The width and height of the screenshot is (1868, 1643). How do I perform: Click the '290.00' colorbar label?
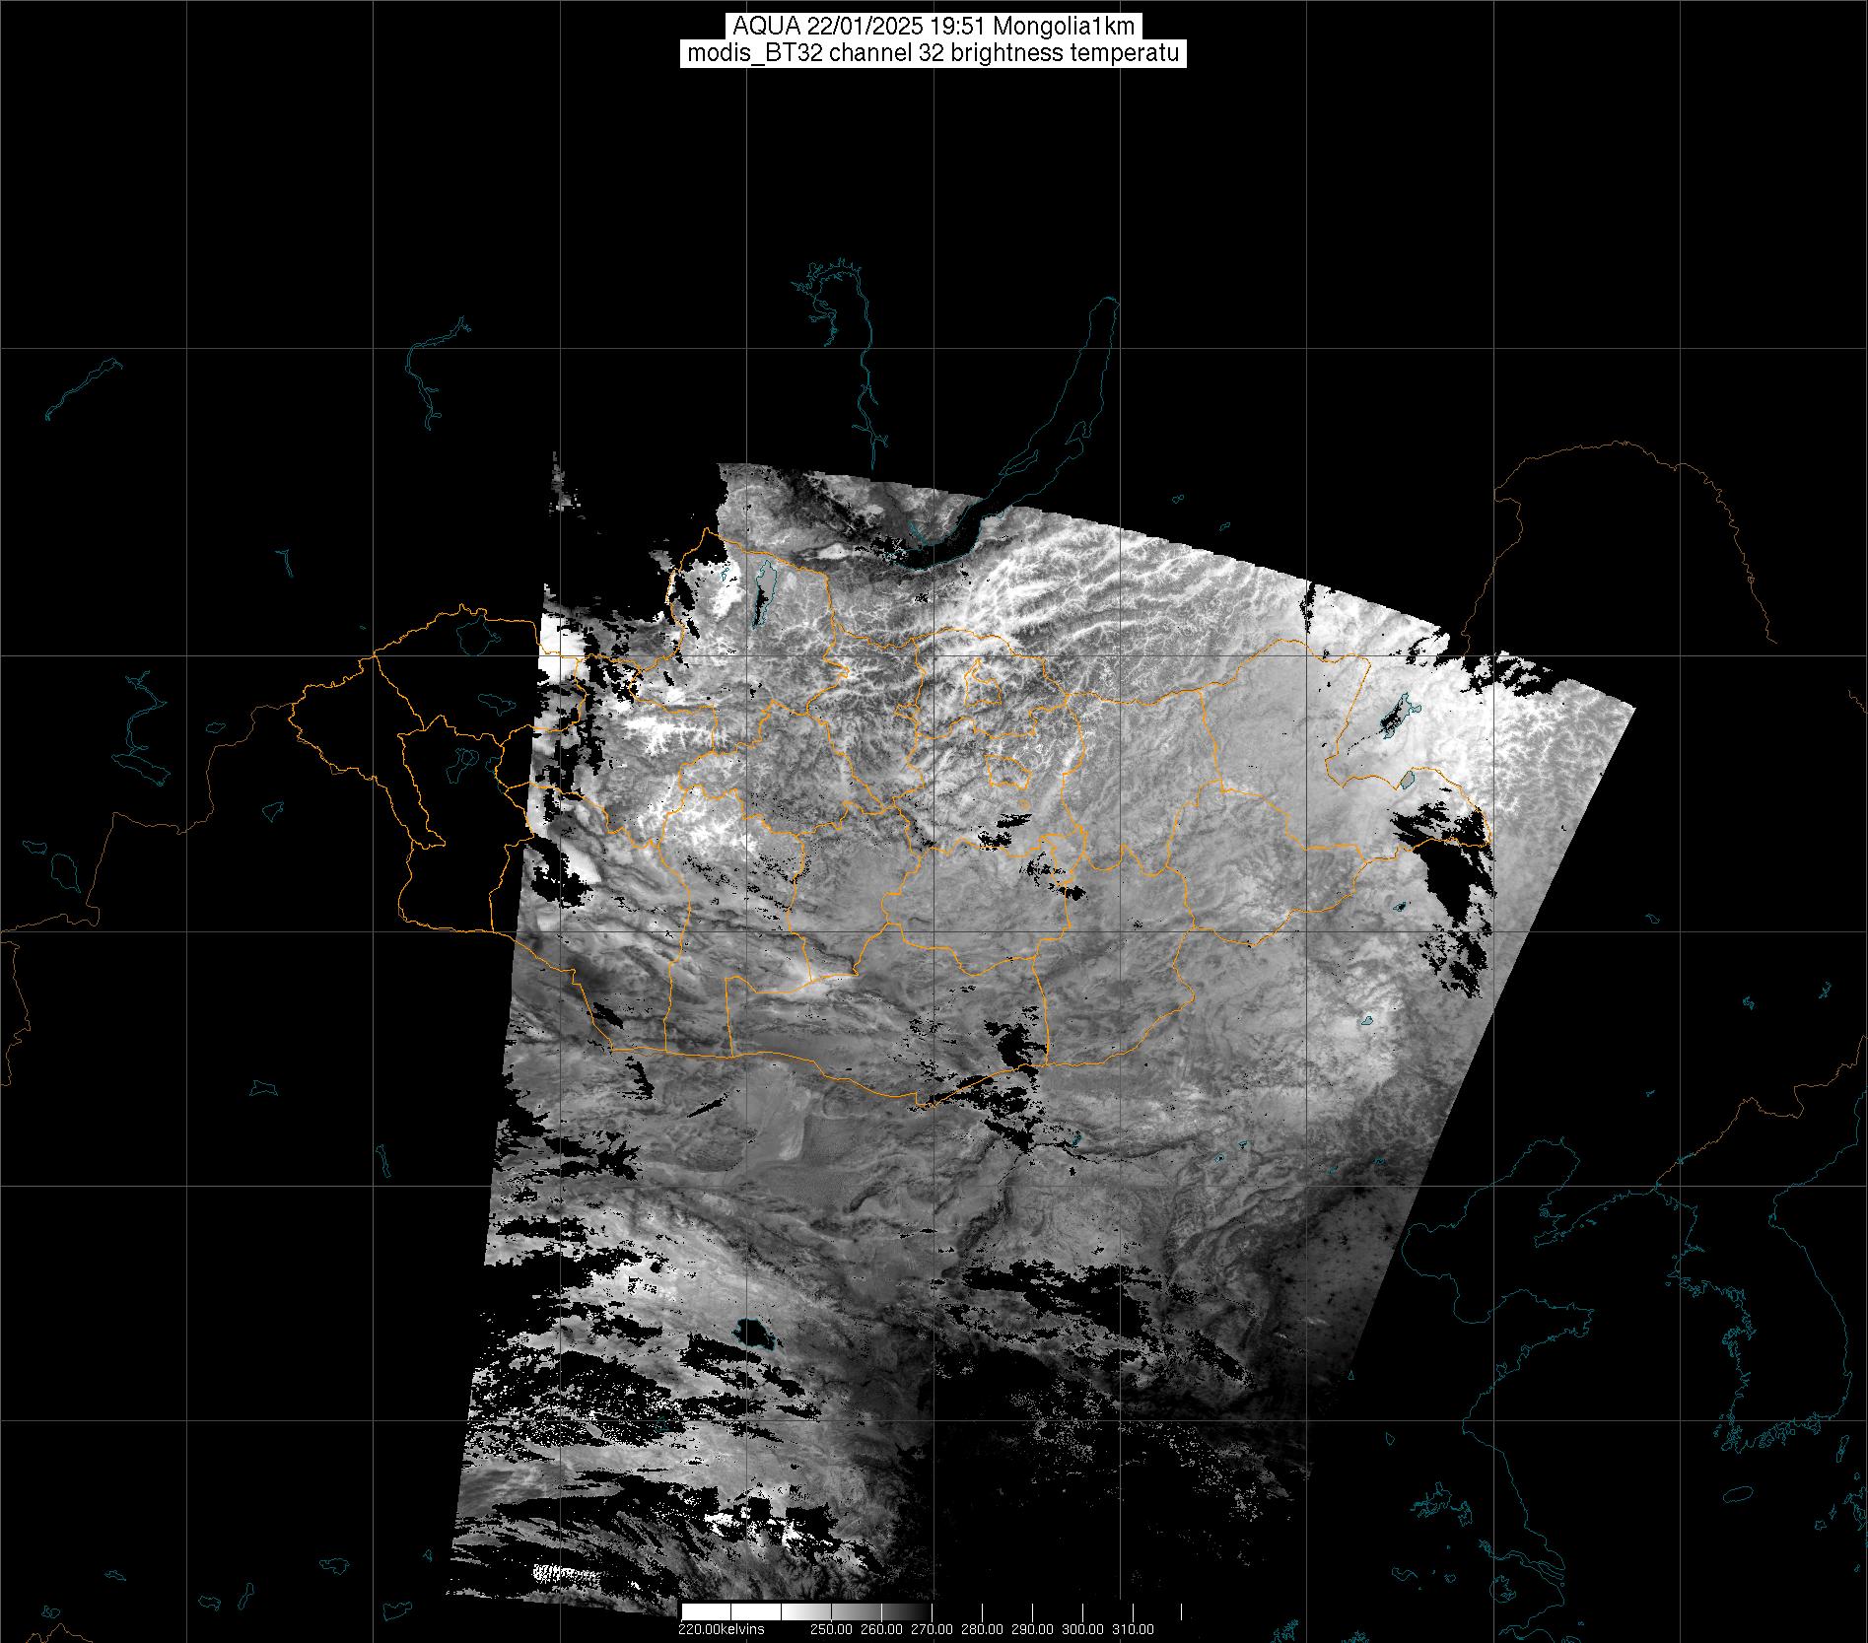click(1033, 1629)
